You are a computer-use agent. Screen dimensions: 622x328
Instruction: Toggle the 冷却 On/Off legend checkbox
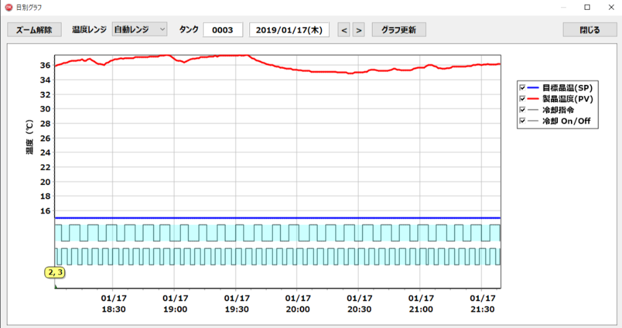tap(522, 121)
